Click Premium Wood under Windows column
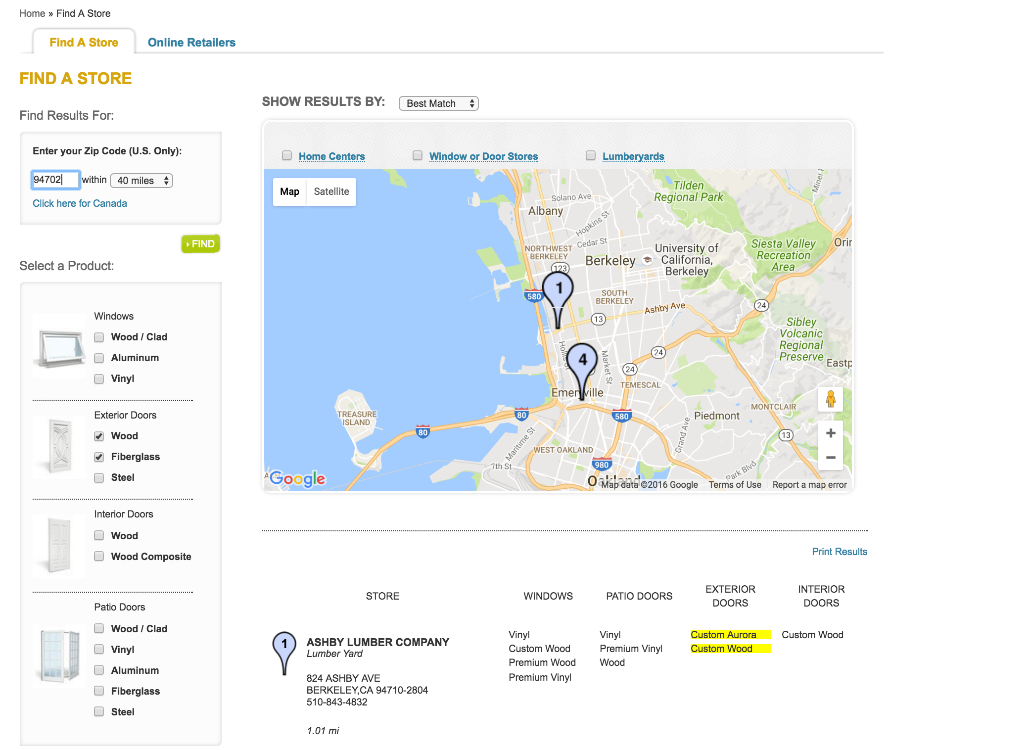The width and height of the screenshot is (1032, 750). click(x=542, y=662)
